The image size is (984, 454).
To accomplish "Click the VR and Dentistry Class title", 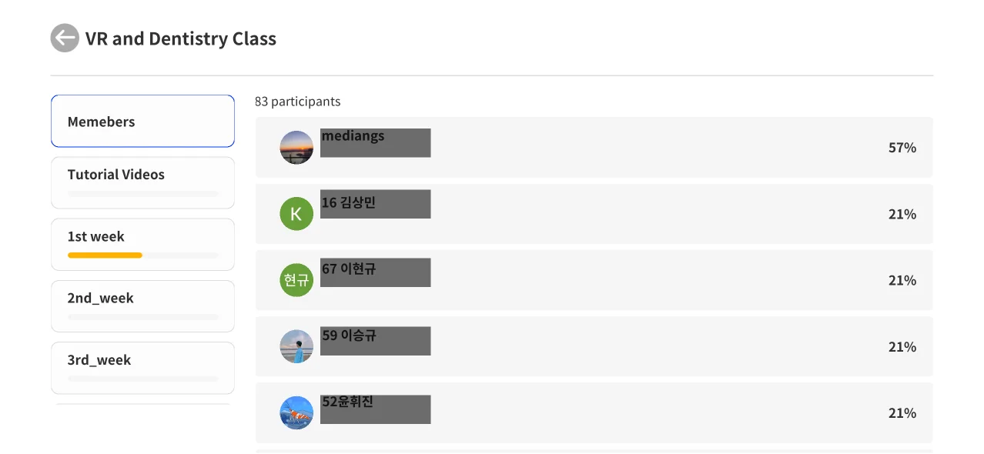I will (x=181, y=39).
